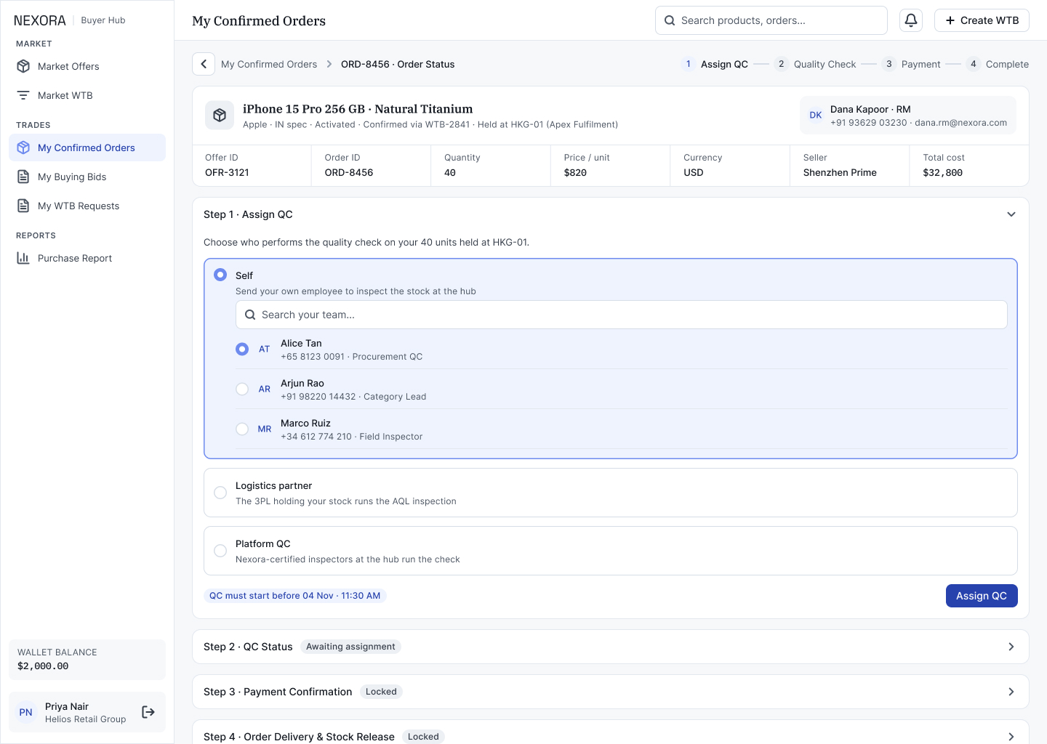Select Alice Tan as inspector
The width and height of the screenshot is (1047, 744).
tap(242, 349)
